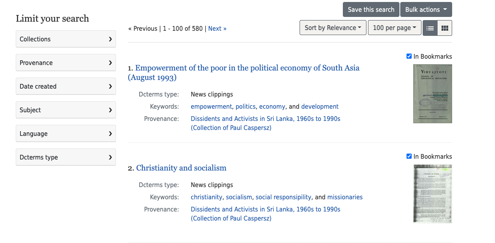Click Save this search button

[371, 9]
